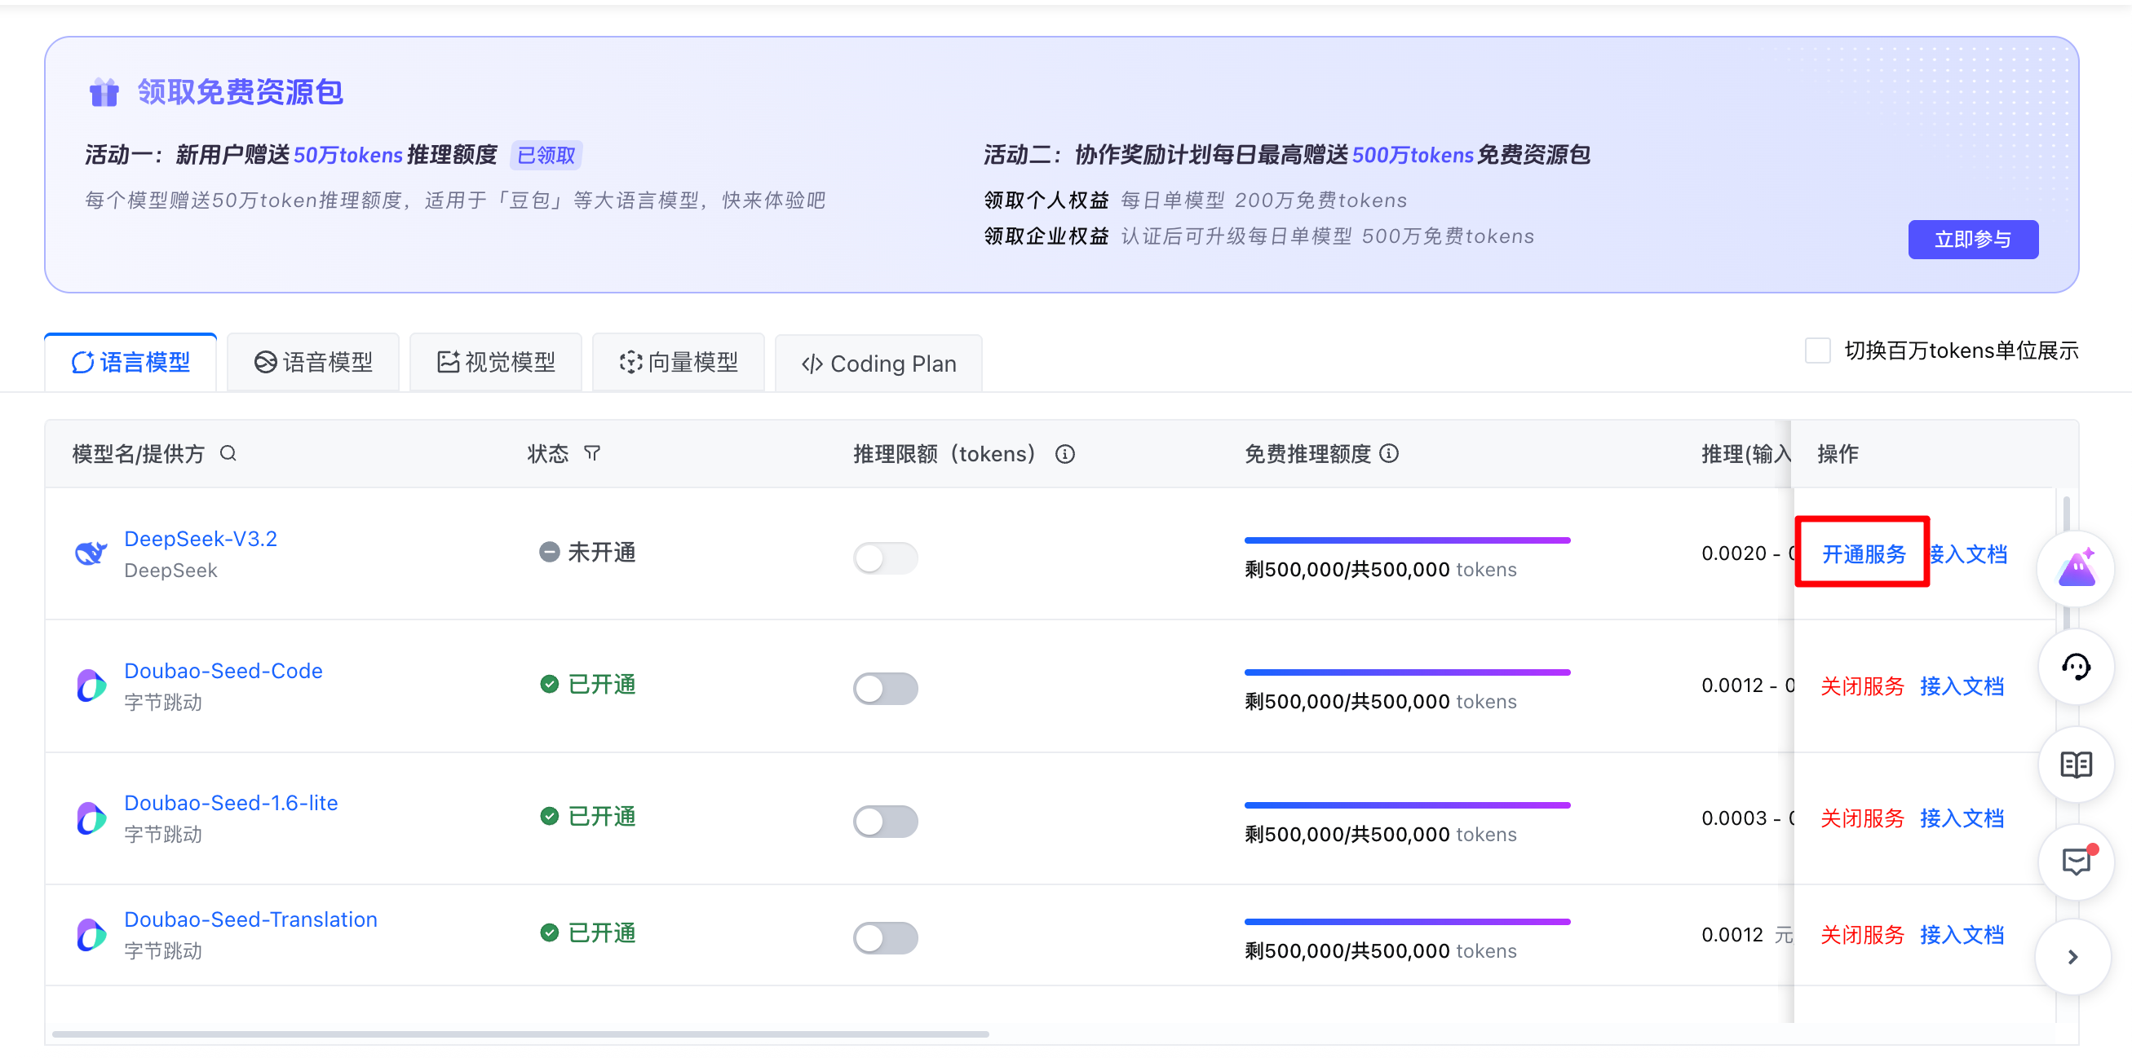
Task: Click 500万tokens highlight in 活动二
Action: click(x=1413, y=155)
